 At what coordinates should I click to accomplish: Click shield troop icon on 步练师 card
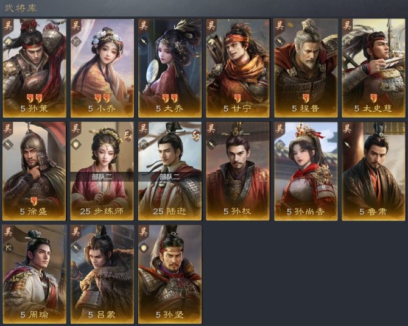coord(76,144)
